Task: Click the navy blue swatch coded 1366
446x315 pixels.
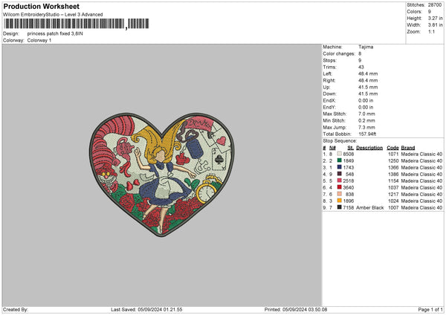Action: pos(339,167)
